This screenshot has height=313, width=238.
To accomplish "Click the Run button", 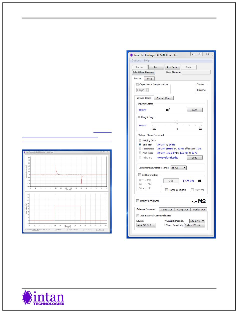I will pyautogui.click(x=156, y=67).
